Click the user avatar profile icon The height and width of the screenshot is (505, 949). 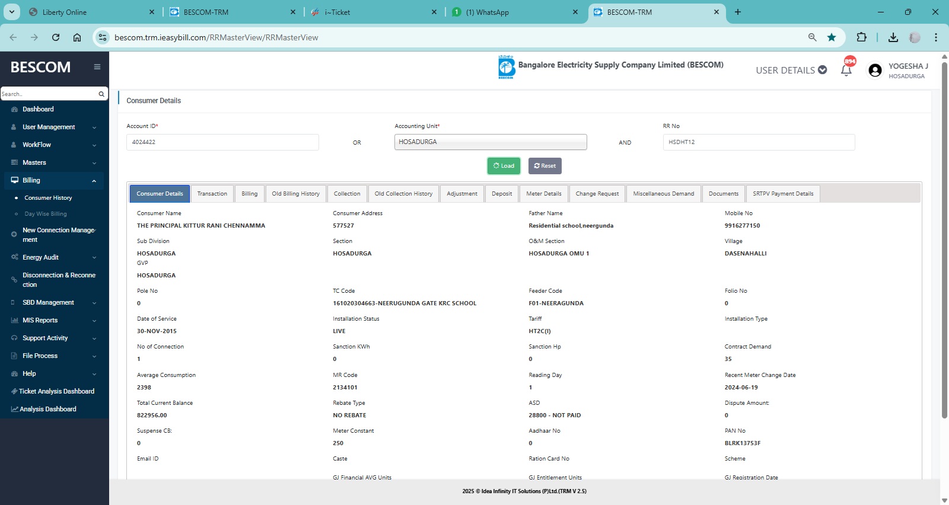[875, 71]
